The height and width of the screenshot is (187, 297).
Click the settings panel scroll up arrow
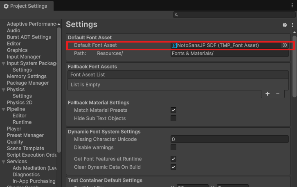(295, 32)
